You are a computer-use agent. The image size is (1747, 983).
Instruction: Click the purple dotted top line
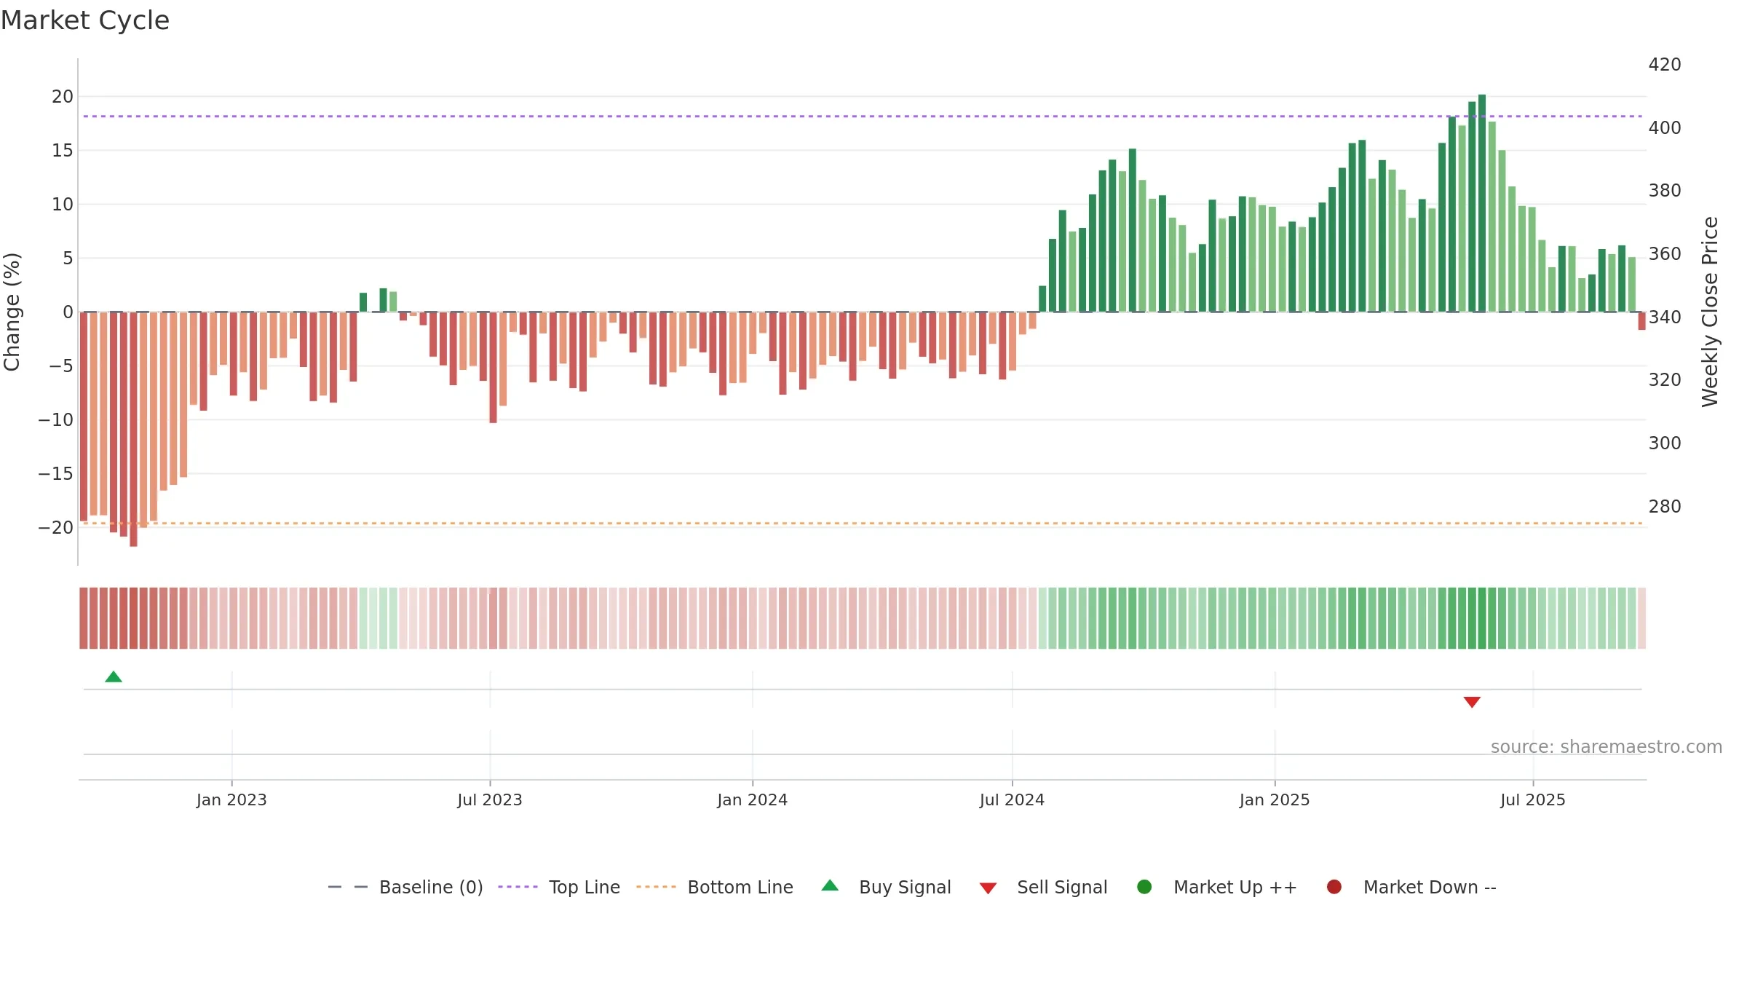click(x=863, y=117)
